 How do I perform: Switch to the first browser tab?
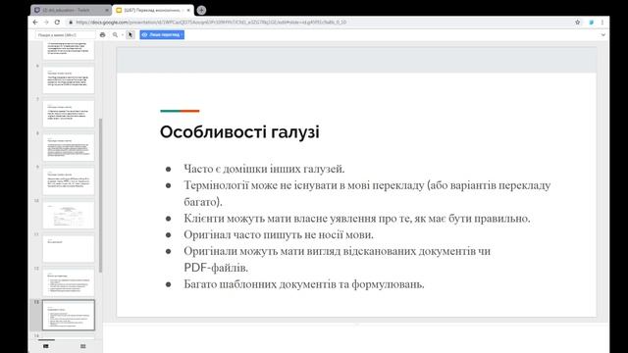click(71, 10)
